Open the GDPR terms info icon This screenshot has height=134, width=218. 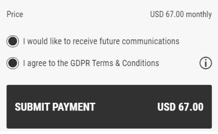(x=206, y=63)
